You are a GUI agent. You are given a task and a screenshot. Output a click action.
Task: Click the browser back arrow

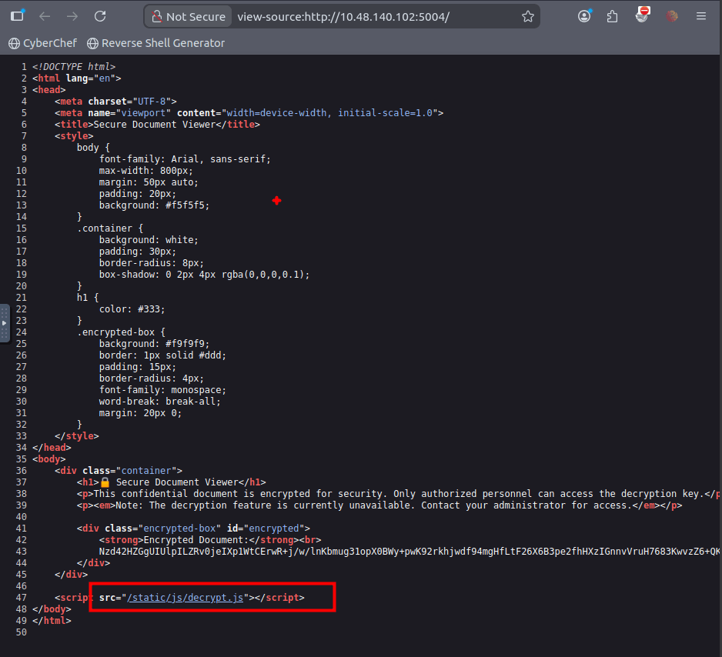point(45,16)
